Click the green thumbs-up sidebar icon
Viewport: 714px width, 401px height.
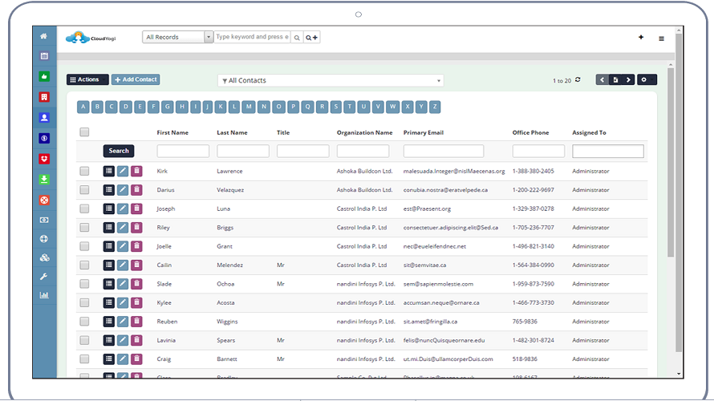point(44,76)
